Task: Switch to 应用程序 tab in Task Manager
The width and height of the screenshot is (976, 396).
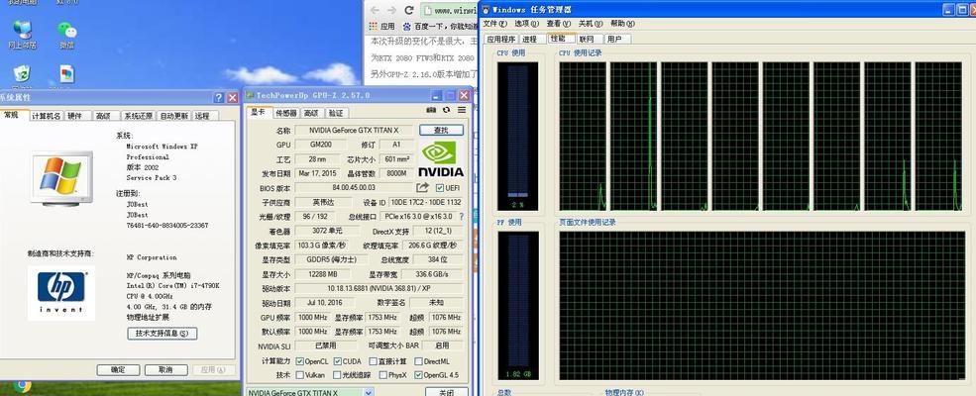Action: point(501,40)
